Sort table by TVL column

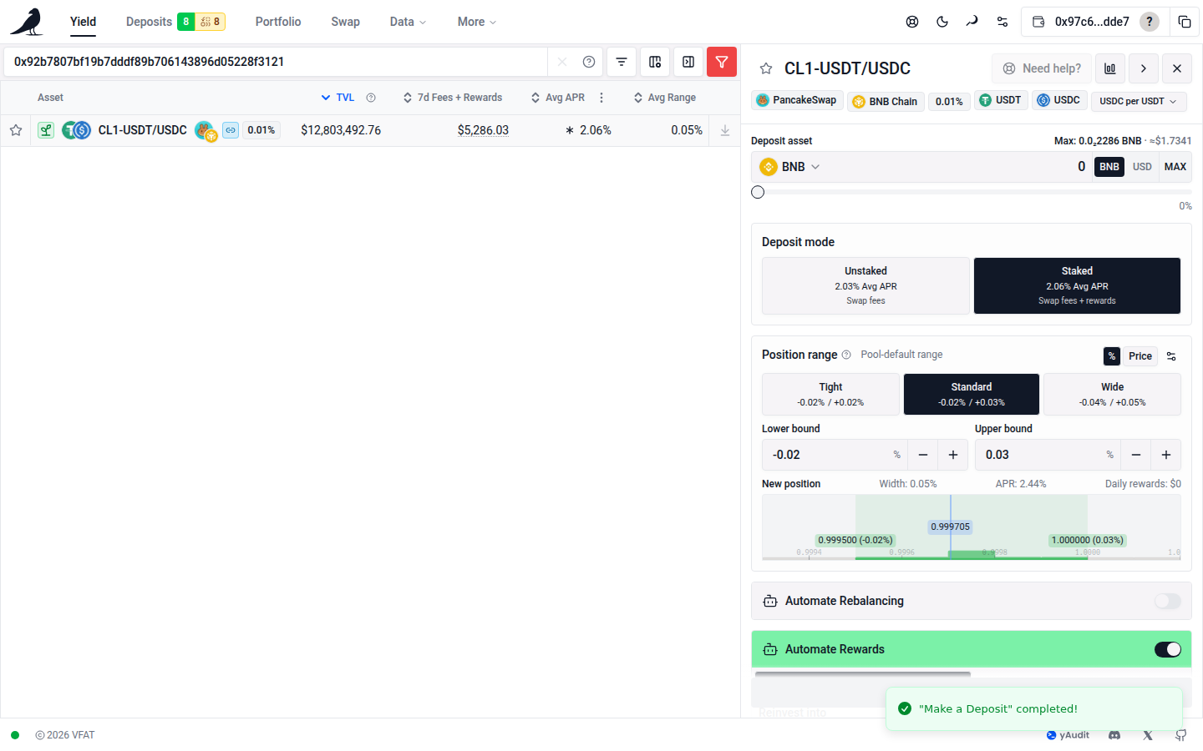click(x=338, y=98)
